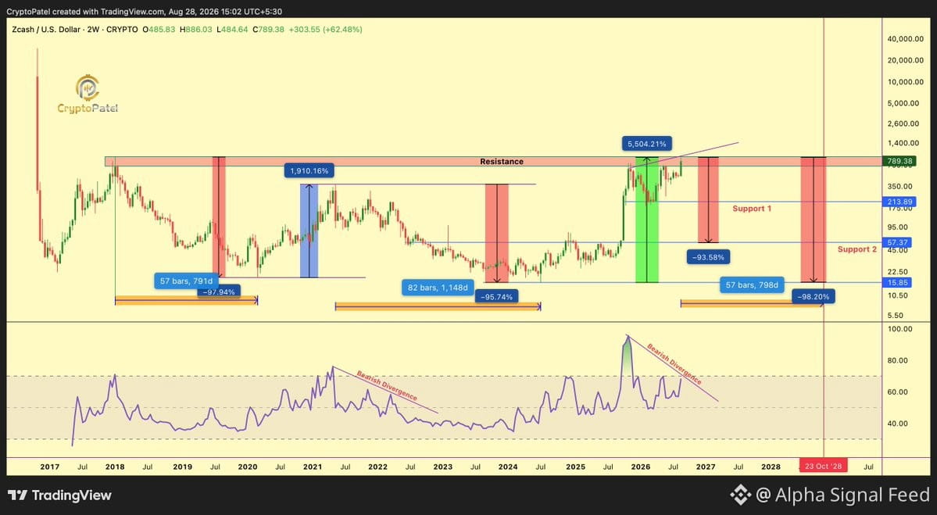Click the Bearish Divergence label after the 2026 RSI peak
Screen dimensions: 937x515
click(x=674, y=364)
